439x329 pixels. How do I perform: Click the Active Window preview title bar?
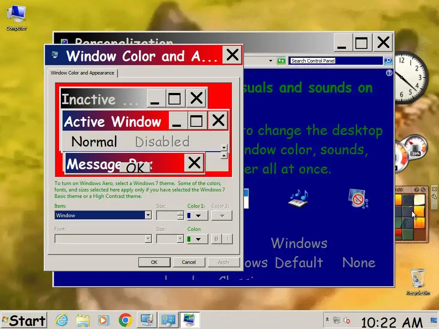click(x=116, y=121)
